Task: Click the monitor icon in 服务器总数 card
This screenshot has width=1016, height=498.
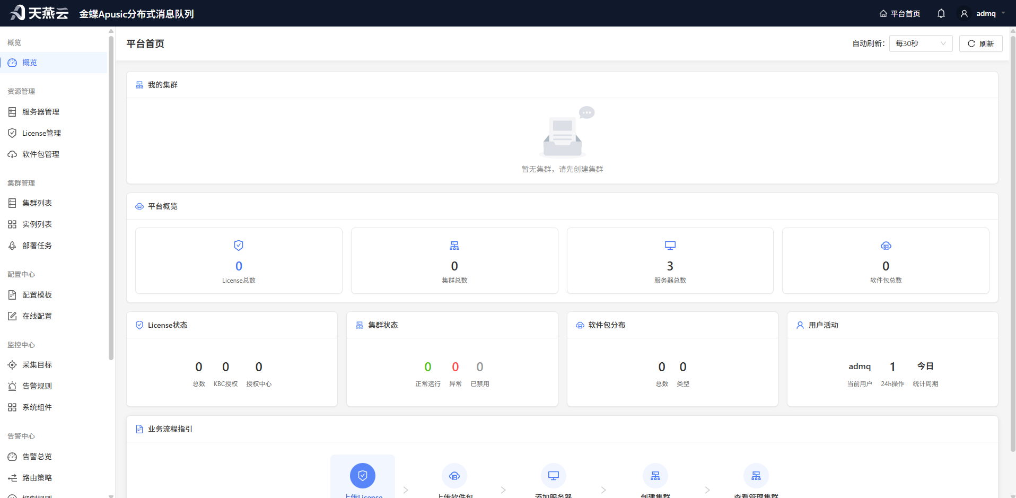Action: click(x=670, y=246)
